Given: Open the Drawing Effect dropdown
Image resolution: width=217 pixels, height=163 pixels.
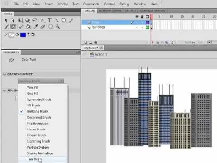Looking at the screenshot, I should pyautogui.click(x=41, y=81).
